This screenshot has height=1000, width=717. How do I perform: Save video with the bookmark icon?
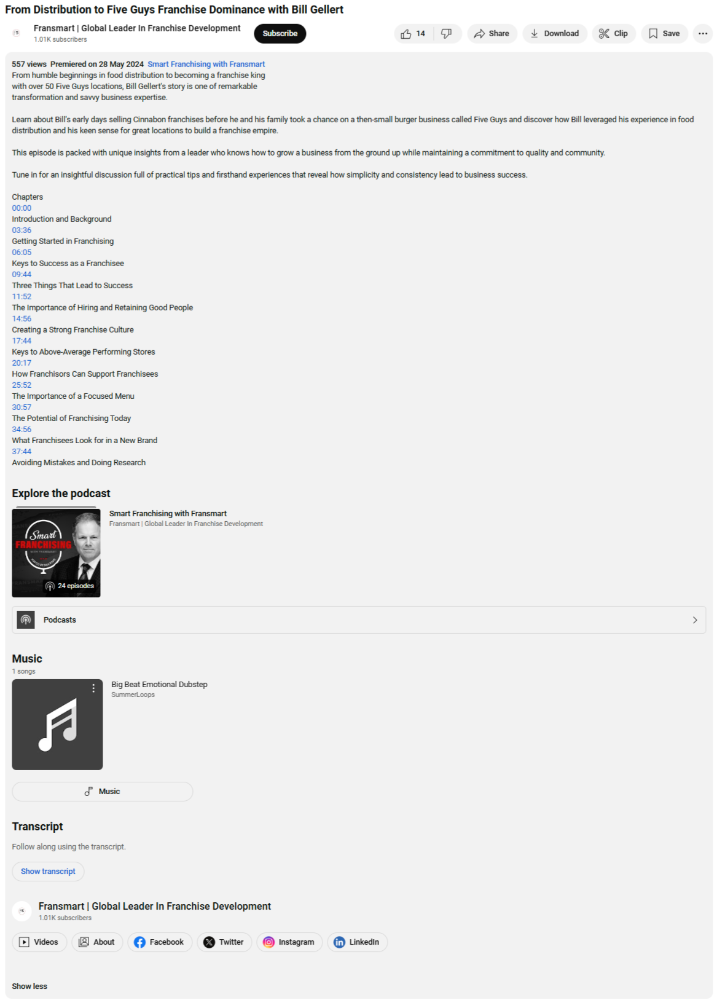coord(665,34)
